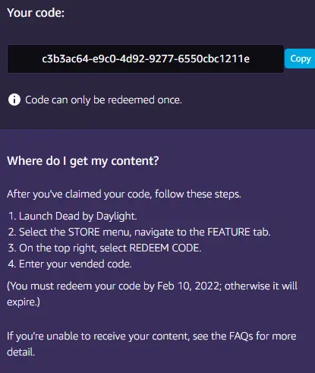Click the blue Copy button
This screenshot has width=315, height=373.
pyautogui.click(x=300, y=58)
